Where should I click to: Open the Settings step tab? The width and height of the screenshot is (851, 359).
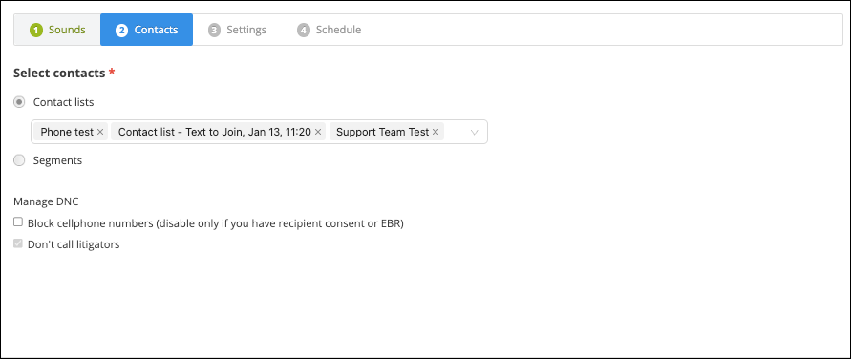[x=237, y=30]
